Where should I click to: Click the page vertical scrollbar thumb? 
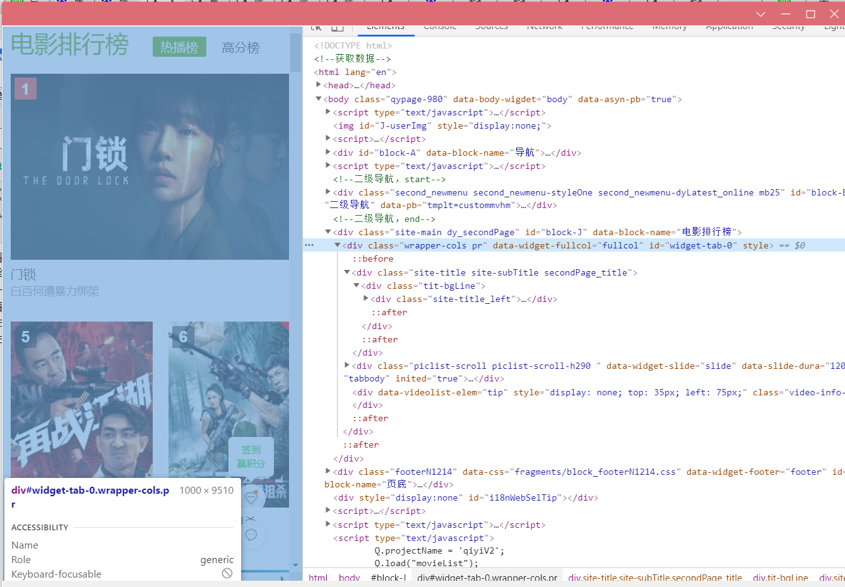coord(295,53)
